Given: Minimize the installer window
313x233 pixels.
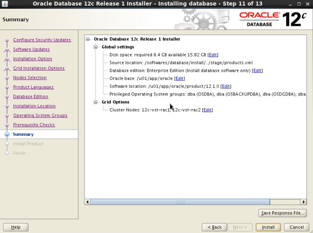Looking at the screenshot, I should coord(290,4).
